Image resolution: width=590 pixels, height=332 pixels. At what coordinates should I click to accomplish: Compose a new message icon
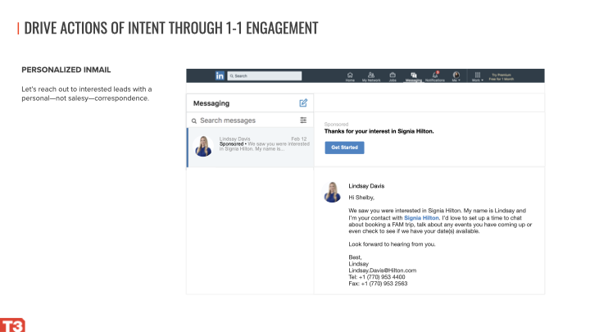tap(303, 102)
